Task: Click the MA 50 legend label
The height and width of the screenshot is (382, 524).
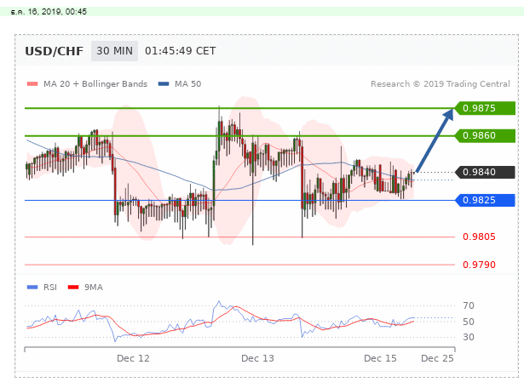Action: point(187,84)
